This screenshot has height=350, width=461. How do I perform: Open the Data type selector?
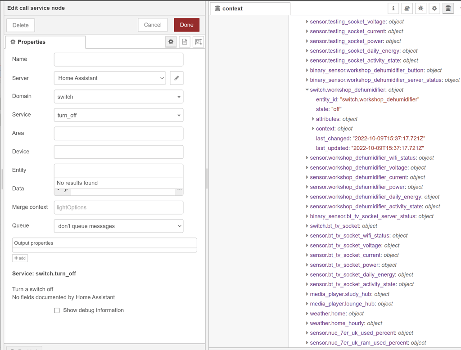pos(61,190)
